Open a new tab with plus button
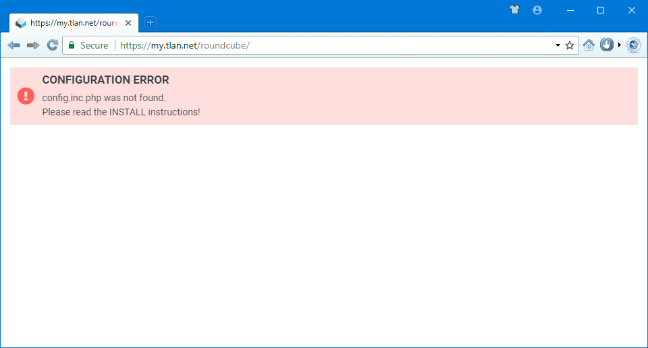Screen dimensions: 648x348 pyautogui.click(x=151, y=22)
